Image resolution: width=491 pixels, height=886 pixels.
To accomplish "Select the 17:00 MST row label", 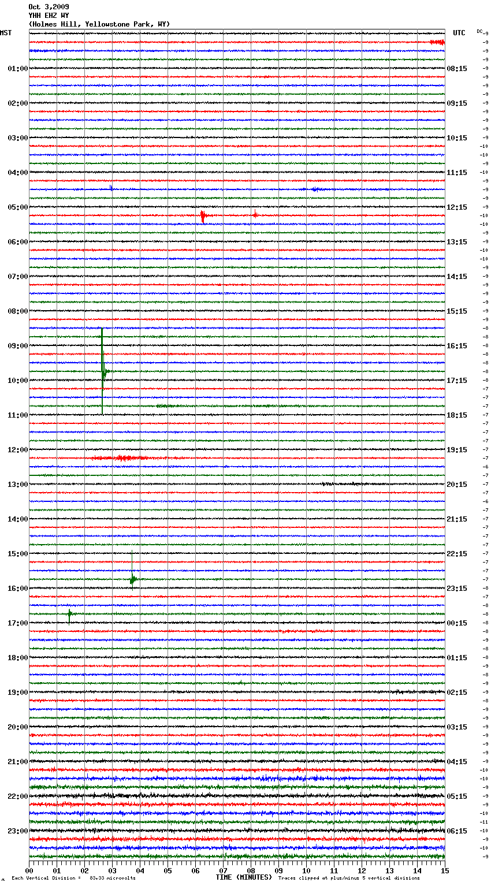I will 18,623.
